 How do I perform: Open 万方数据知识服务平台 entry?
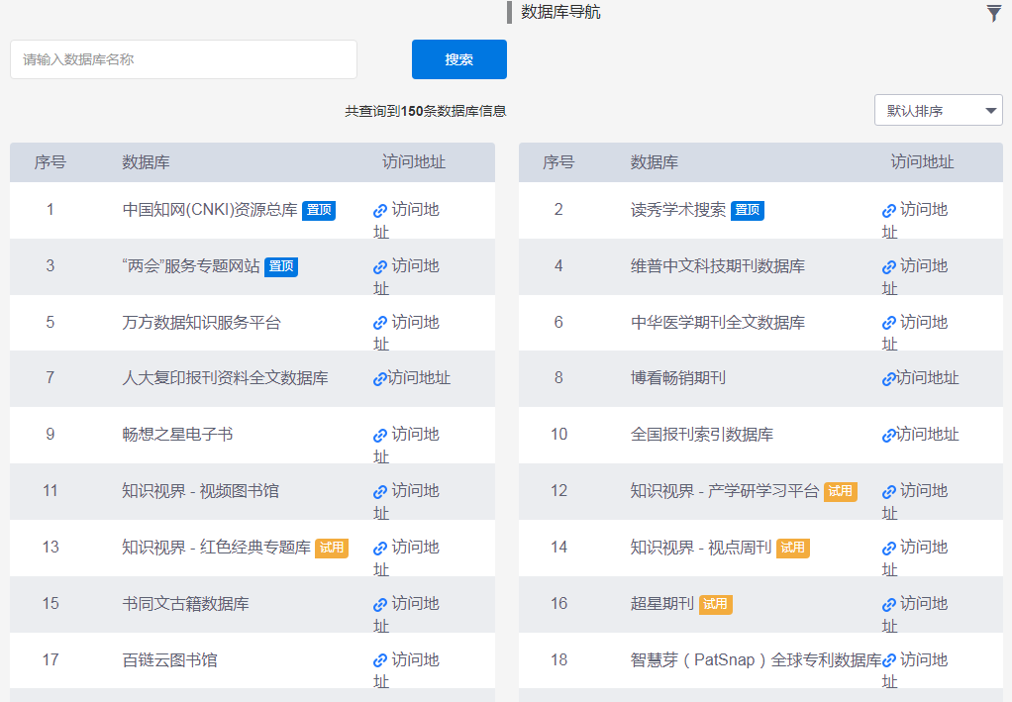(x=201, y=322)
